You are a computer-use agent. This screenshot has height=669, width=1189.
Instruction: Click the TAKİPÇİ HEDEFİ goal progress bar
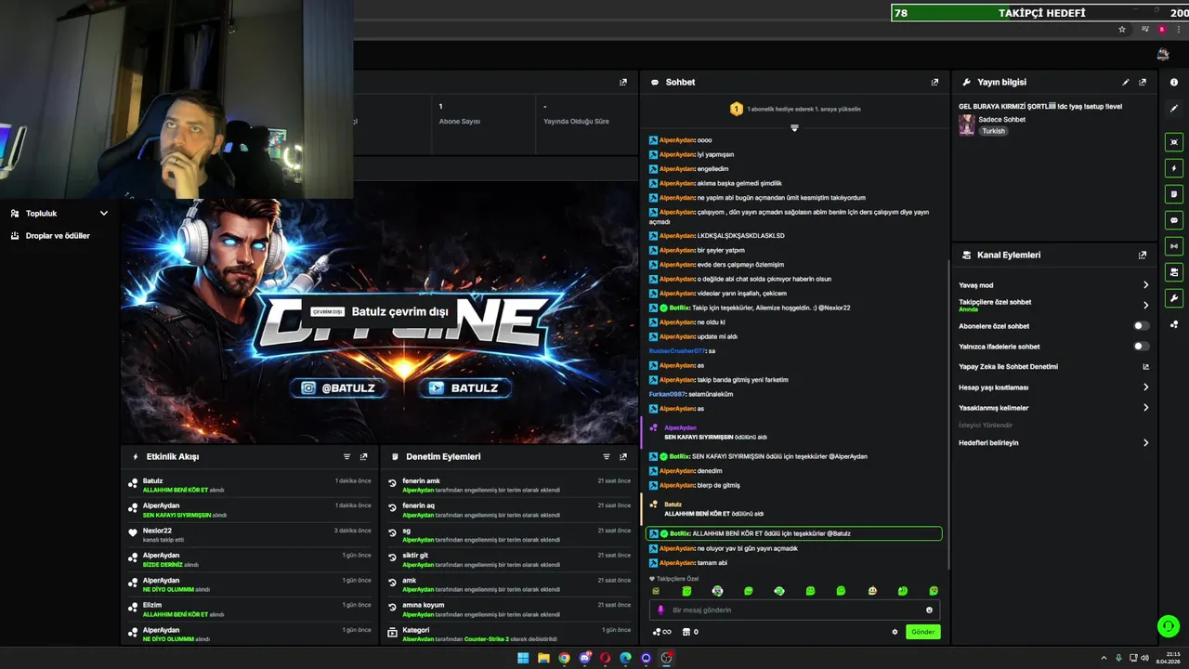1040,13
